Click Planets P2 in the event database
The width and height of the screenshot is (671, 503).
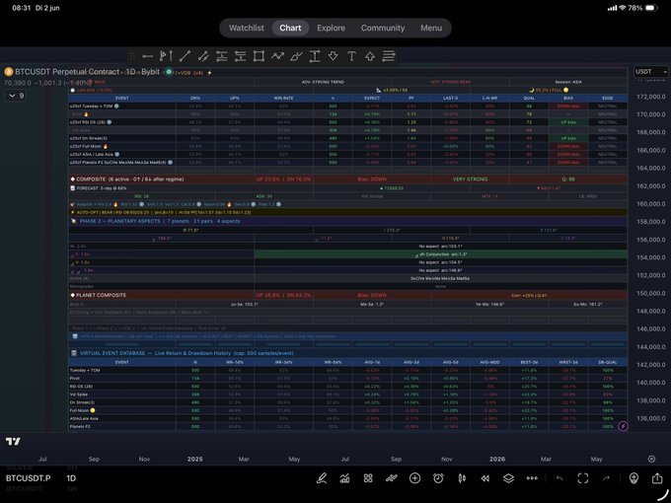point(80,426)
